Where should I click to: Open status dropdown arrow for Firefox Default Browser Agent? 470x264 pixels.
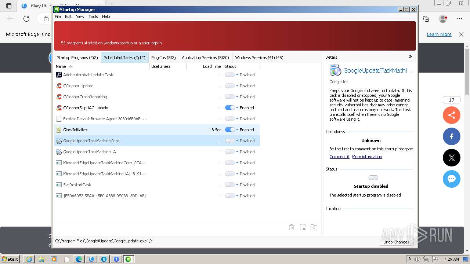237,119
